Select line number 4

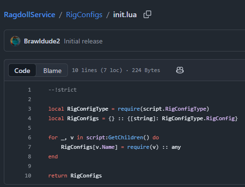point(30,118)
